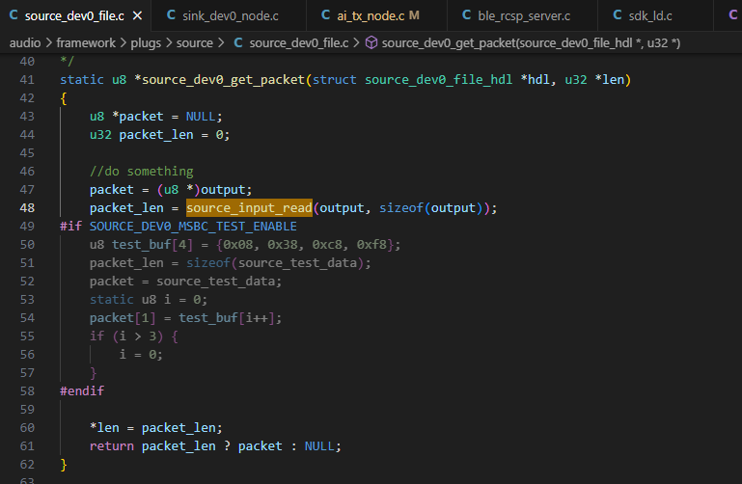Viewport: 742px width, 484px height.
Task: Click SOURCE_DEV0_MSBC_TEST_ENABLE macro name
Action: coord(193,227)
